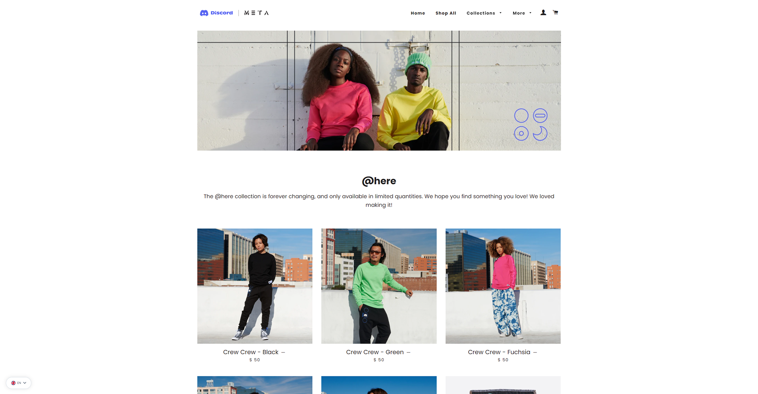
Task: Open the Shop All menu item
Action: pos(446,13)
